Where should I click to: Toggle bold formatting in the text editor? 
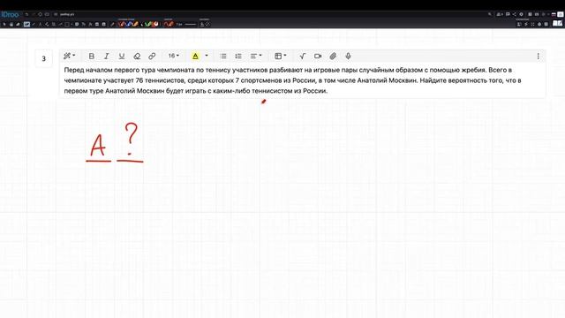click(91, 56)
